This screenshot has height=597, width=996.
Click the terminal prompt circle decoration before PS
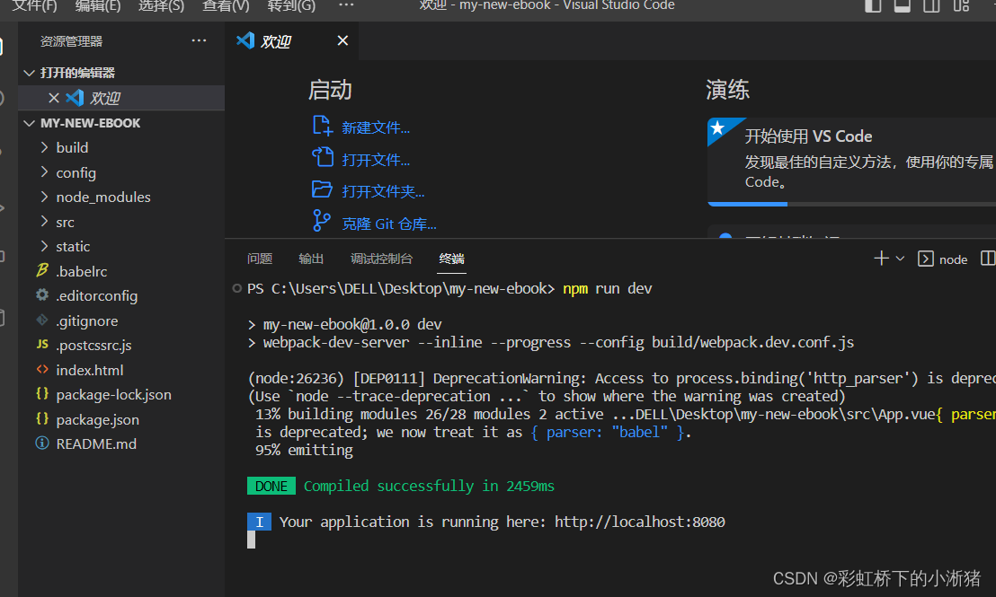pos(237,288)
